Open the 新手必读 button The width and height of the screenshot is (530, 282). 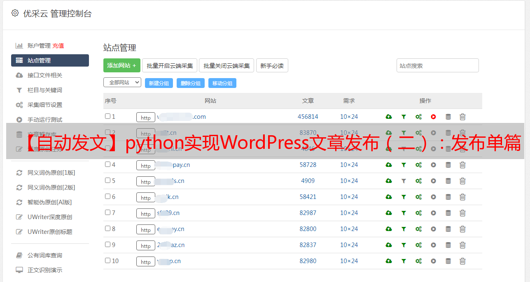[x=272, y=65]
